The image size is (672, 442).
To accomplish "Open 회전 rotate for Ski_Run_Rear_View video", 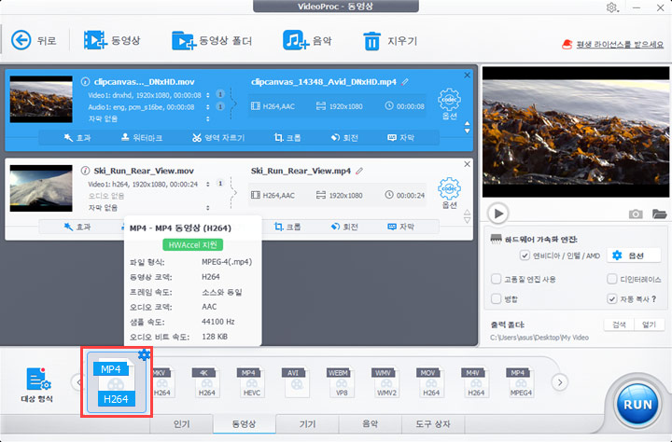I will pyautogui.click(x=344, y=227).
